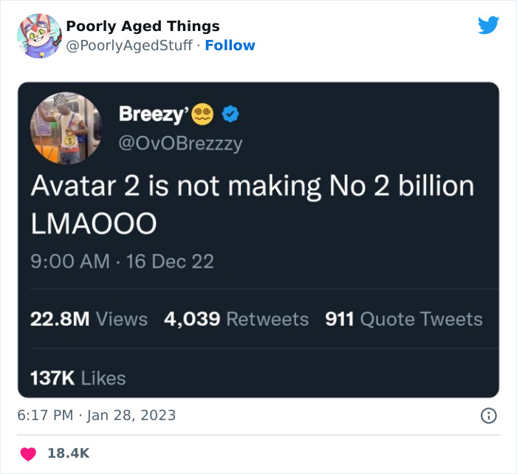Click the @OvOBrezzzy handle
517x474 pixels.
pos(180,143)
